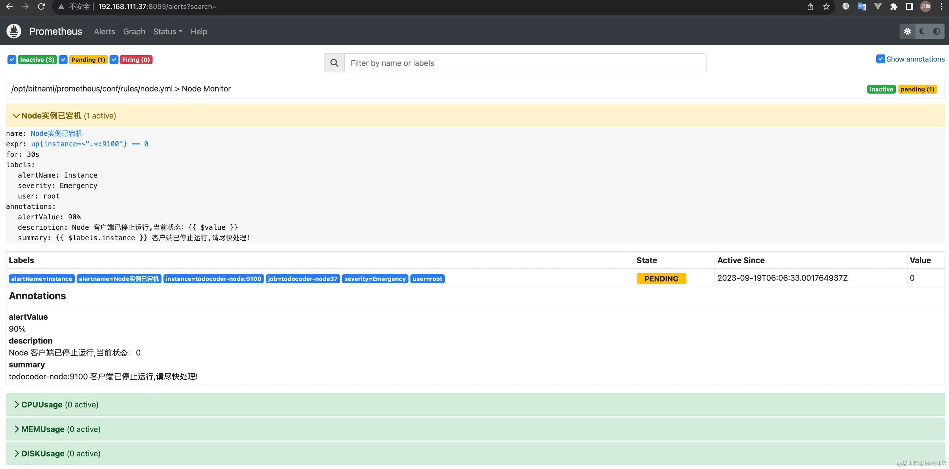Click the insecure connection warning icon
The height and width of the screenshot is (469, 949).
coord(61,7)
